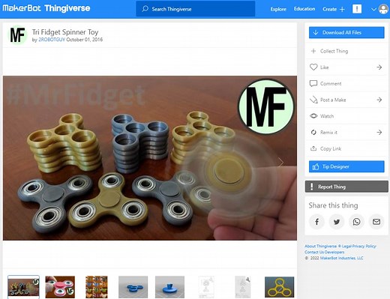Open the Developers footer link
The width and height of the screenshot is (390, 299).
(334, 252)
